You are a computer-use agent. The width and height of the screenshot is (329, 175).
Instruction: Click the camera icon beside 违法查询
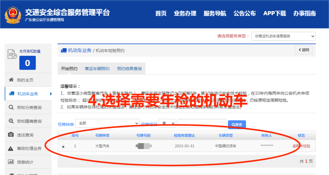(11, 134)
